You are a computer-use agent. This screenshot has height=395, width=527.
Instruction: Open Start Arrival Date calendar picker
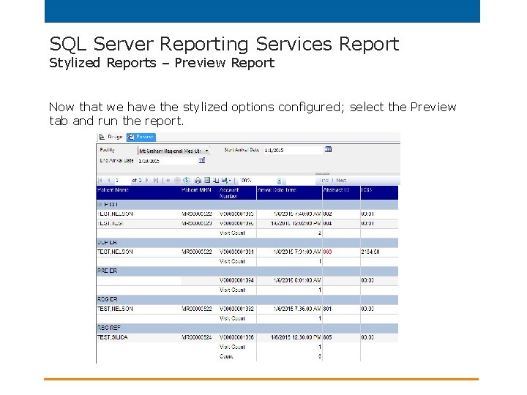pyautogui.click(x=328, y=149)
